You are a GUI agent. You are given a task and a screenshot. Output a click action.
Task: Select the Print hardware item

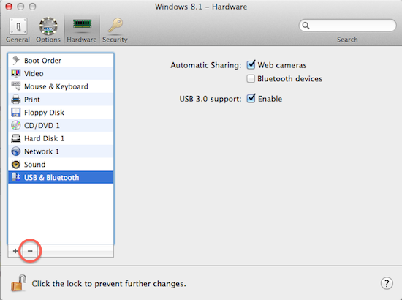61,100
